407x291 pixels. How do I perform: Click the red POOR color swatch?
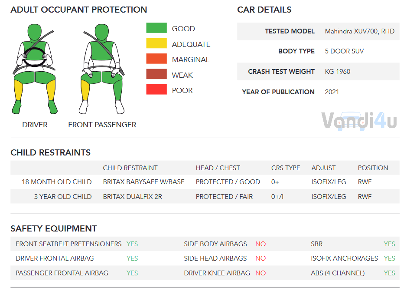pos(156,89)
